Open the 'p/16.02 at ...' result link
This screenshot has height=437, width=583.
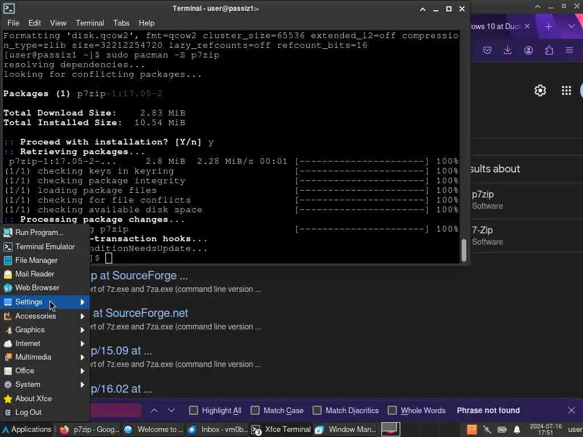pyautogui.click(x=121, y=389)
